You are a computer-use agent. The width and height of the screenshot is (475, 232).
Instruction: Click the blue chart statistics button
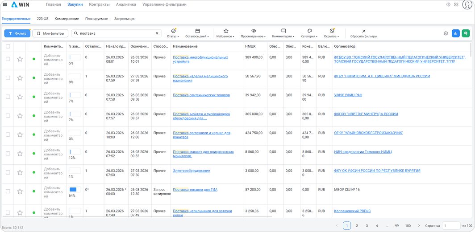click(x=456, y=33)
